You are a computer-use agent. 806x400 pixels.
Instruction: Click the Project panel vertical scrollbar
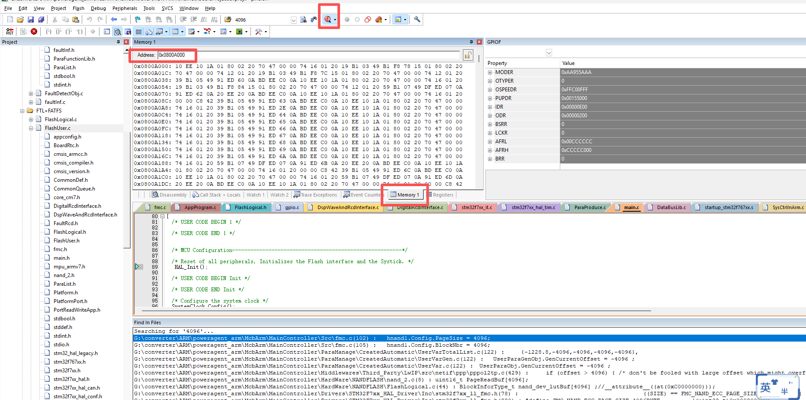coord(127,190)
